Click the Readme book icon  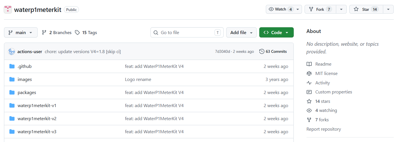pyautogui.click(x=309, y=64)
